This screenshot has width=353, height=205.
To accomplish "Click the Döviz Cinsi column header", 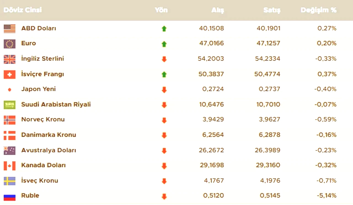I will point(23,10).
